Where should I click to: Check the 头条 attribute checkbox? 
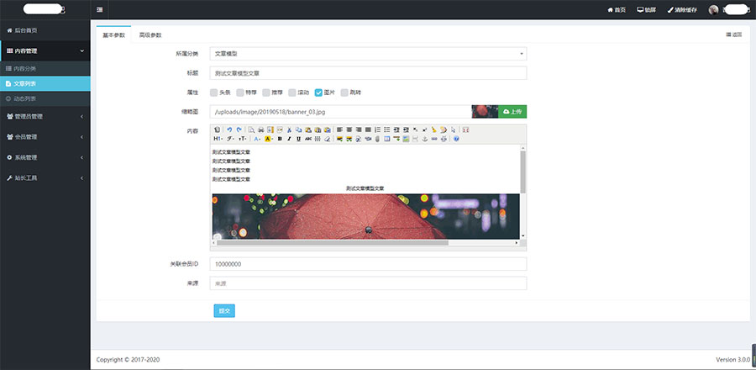click(x=214, y=92)
